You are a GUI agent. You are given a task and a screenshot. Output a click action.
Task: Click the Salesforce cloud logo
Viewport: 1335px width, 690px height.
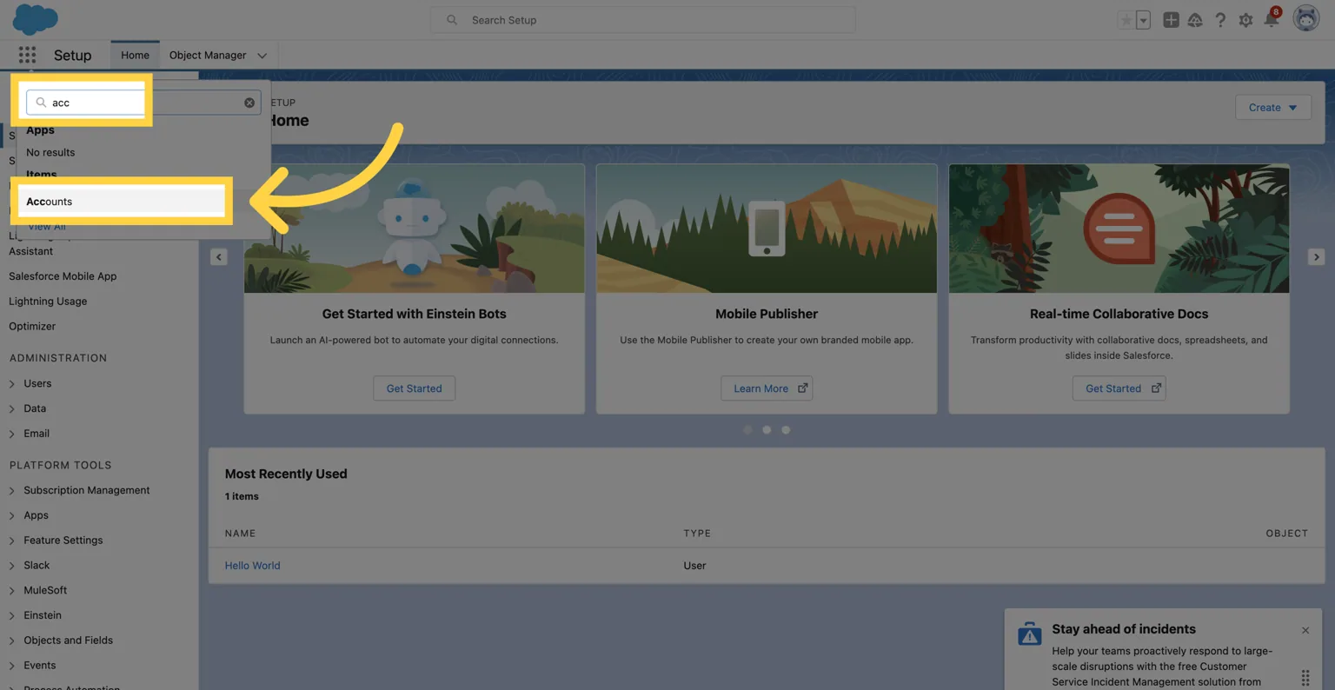[36, 19]
